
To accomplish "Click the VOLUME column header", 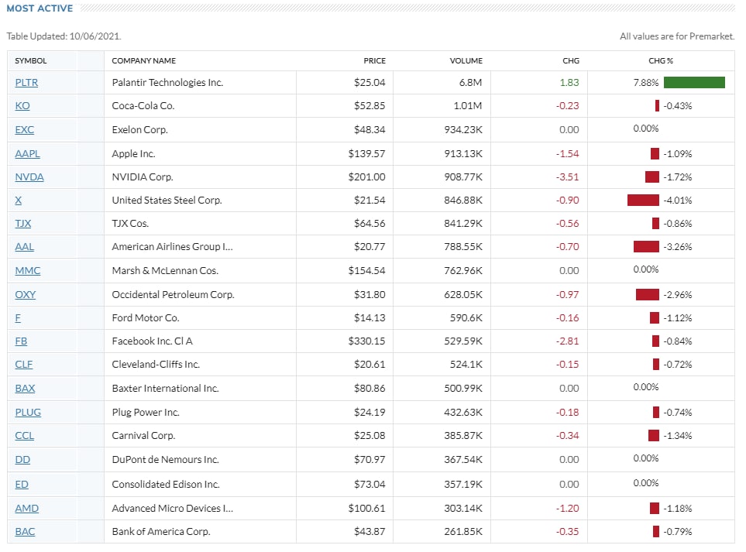I will point(466,61).
